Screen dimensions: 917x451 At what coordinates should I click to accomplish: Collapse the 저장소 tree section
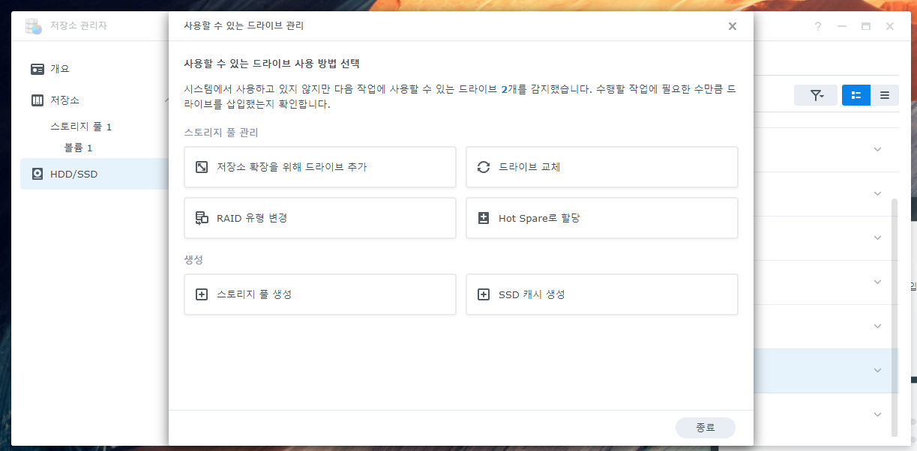(x=166, y=100)
